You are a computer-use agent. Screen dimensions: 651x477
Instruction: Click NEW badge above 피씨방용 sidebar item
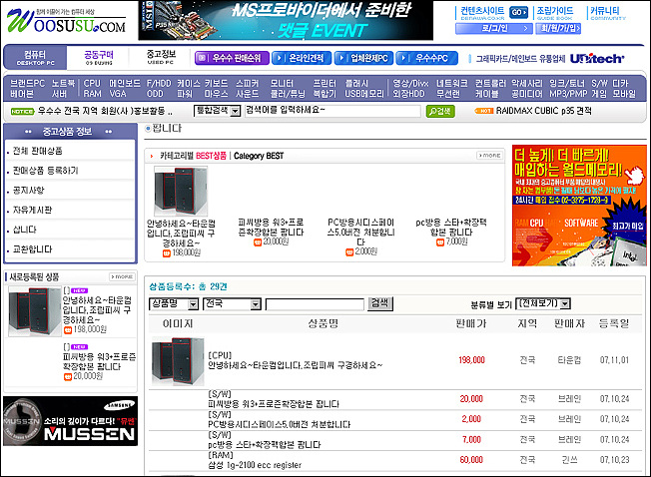pos(79,346)
